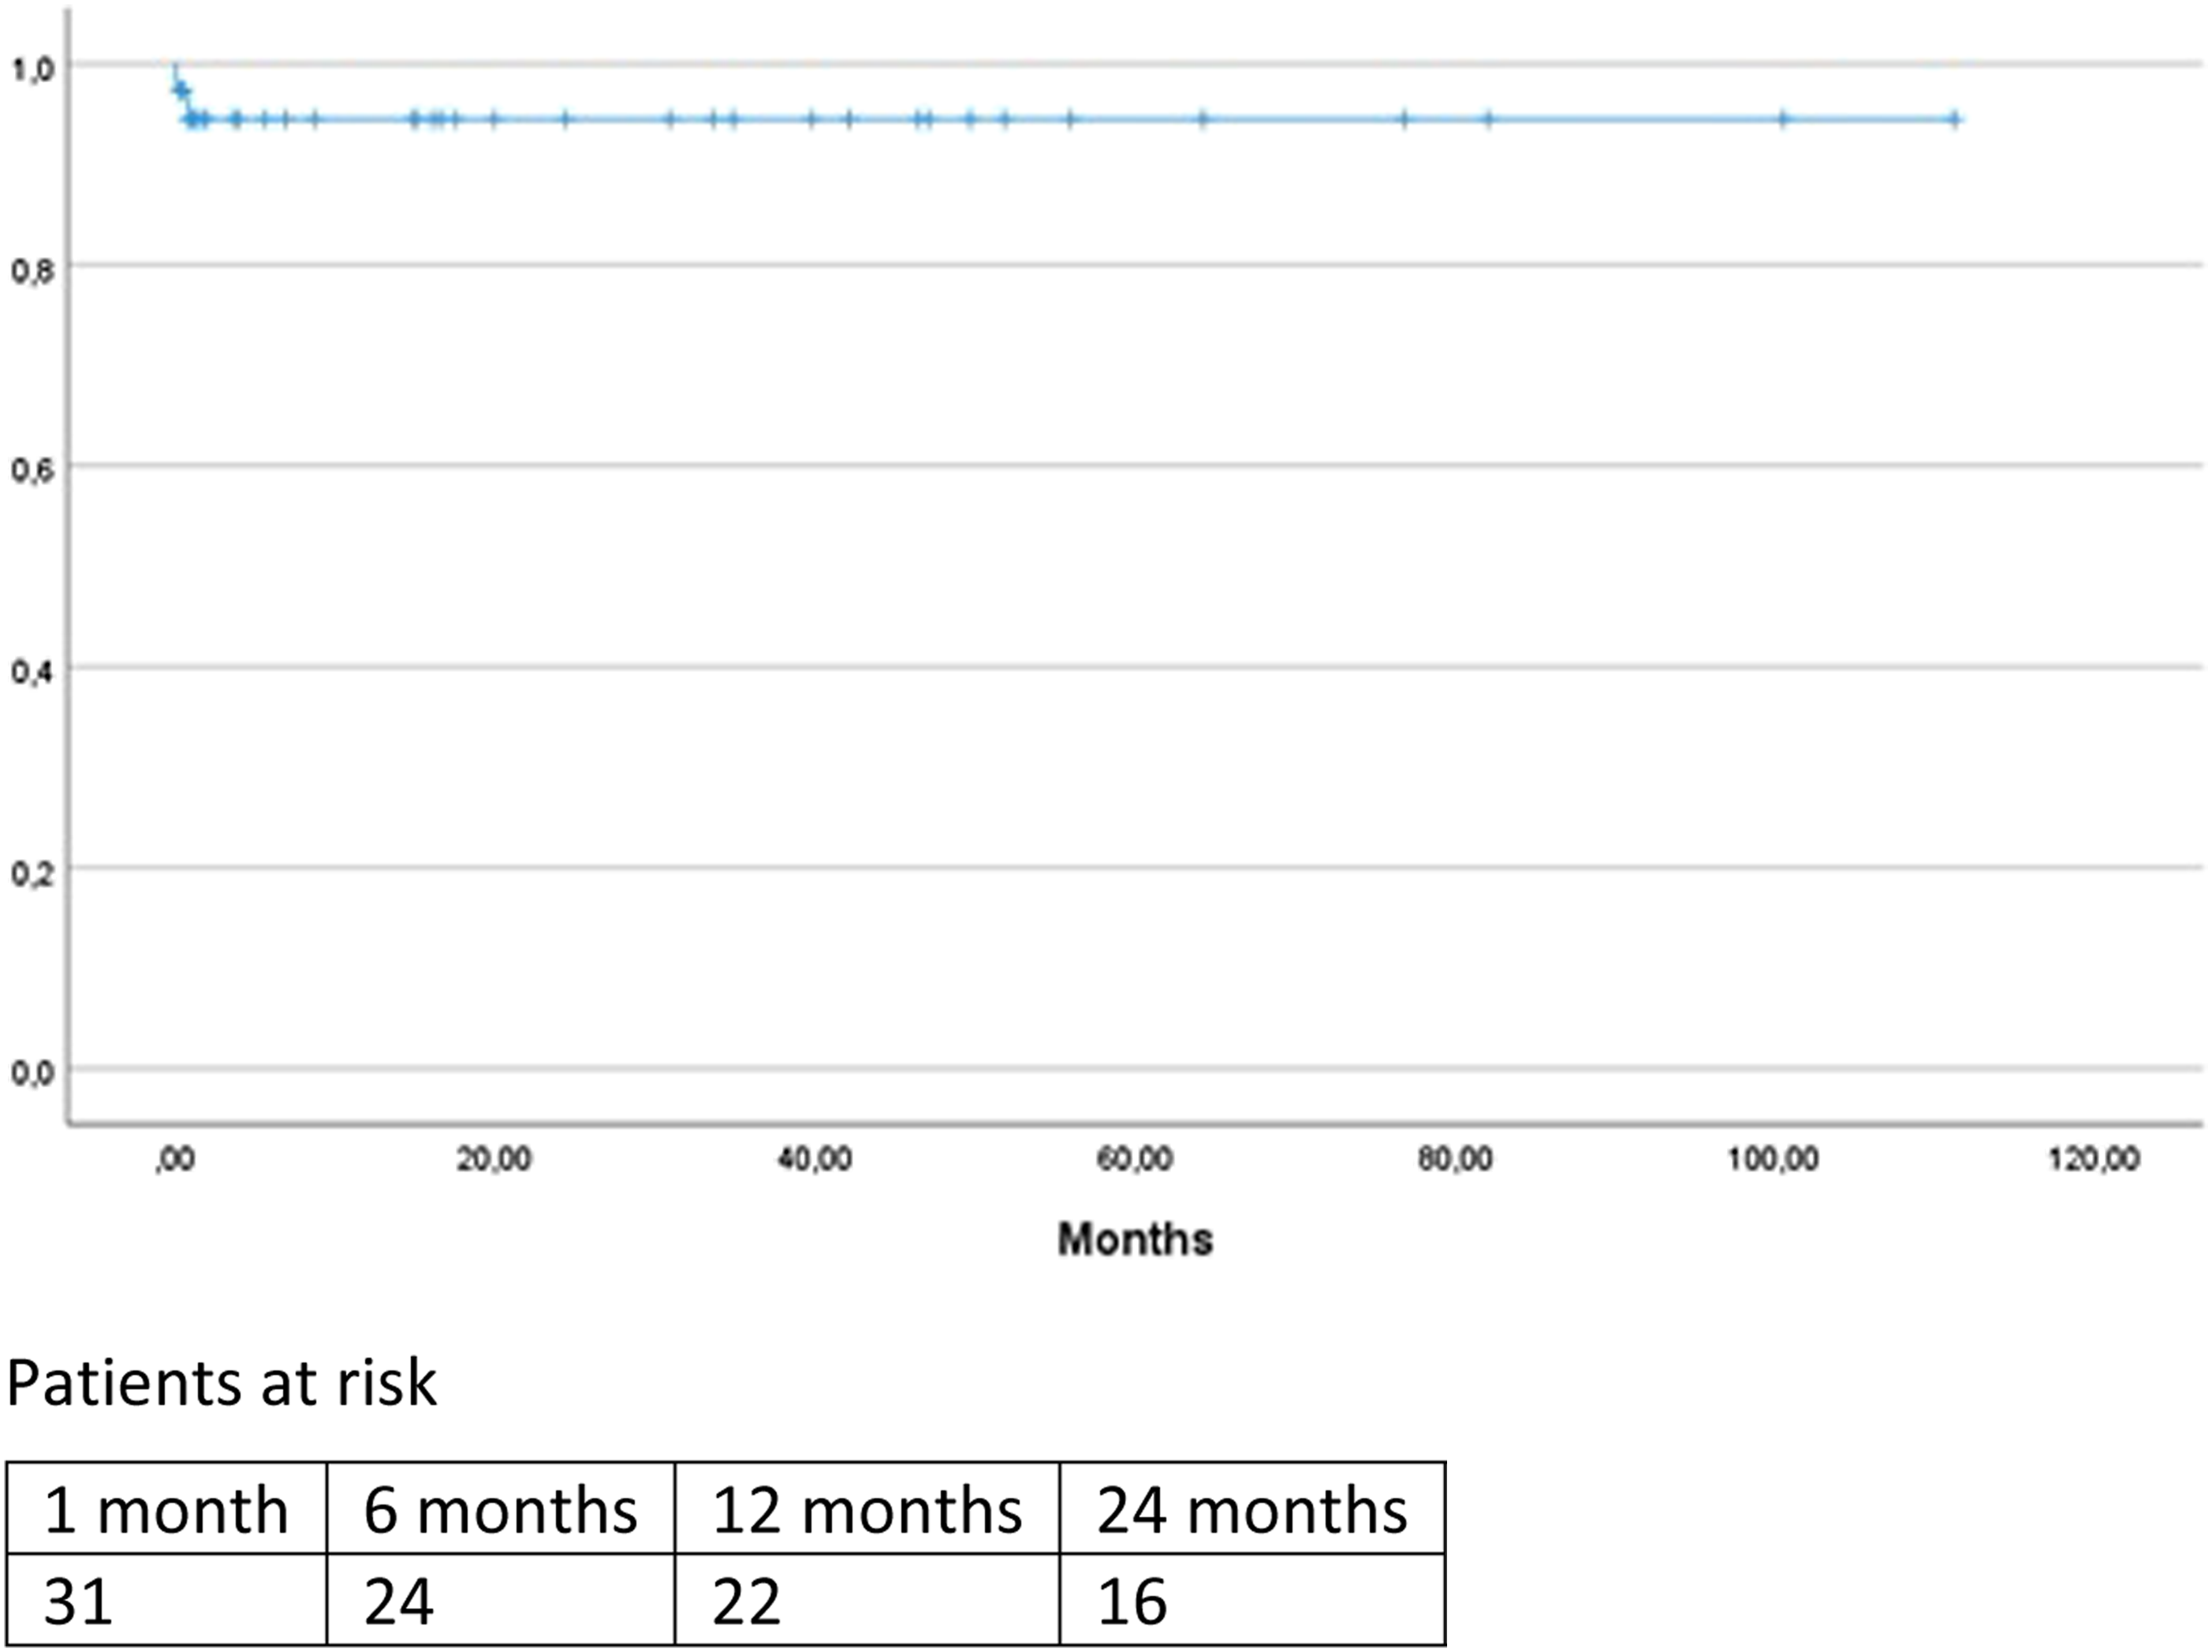Click the last censor mark near 110 months

pos(1955,120)
